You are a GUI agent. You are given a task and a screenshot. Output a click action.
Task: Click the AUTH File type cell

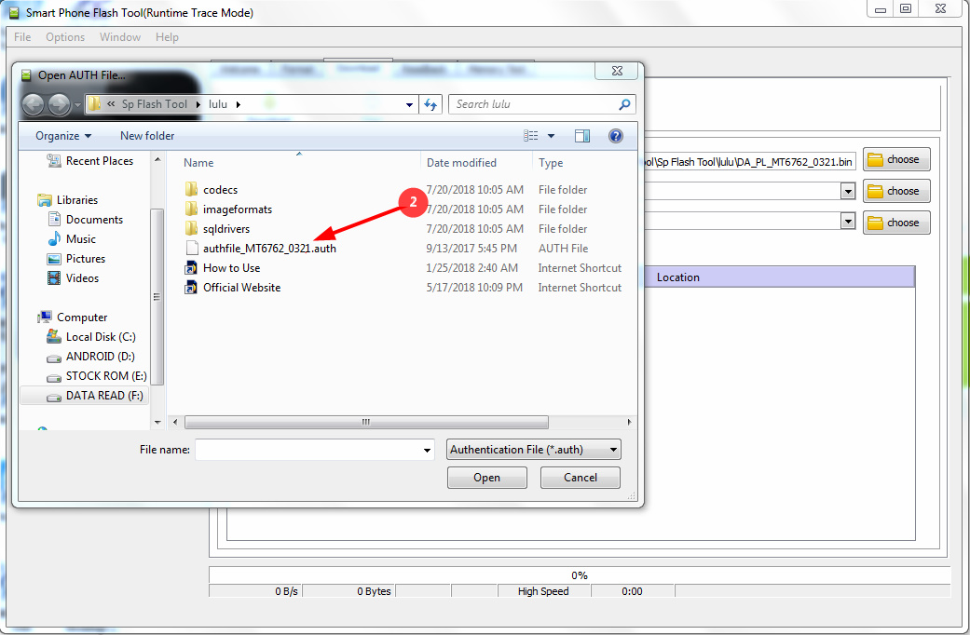point(563,248)
